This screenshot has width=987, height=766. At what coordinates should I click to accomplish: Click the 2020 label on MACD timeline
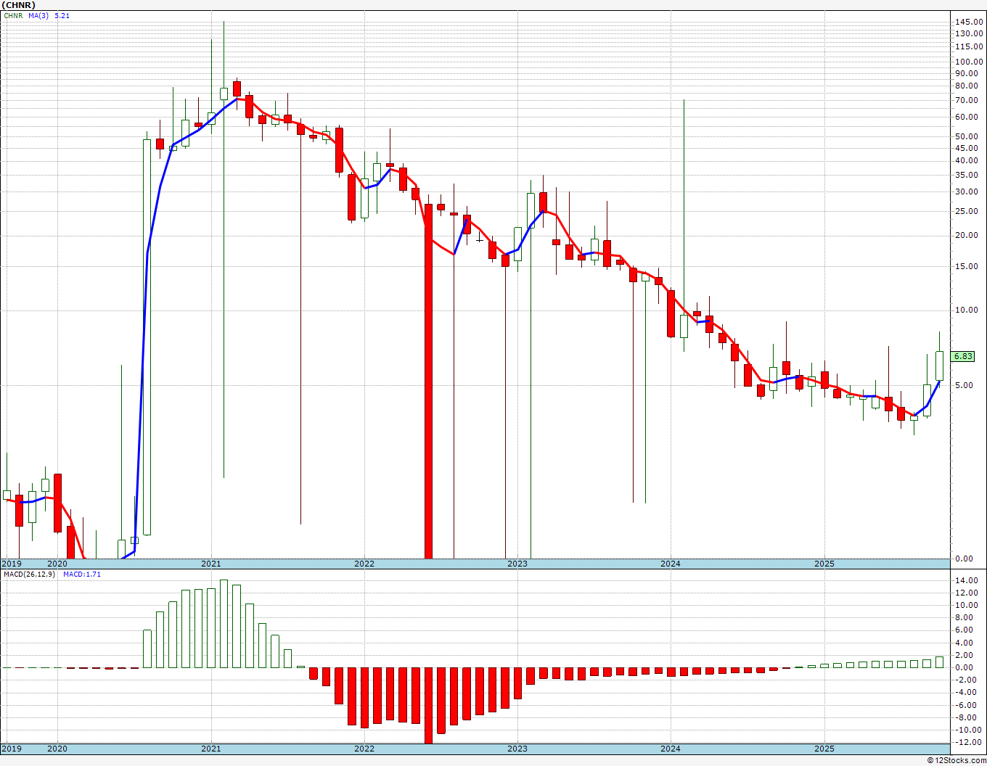pyautogui.click(x=57, y=749)
